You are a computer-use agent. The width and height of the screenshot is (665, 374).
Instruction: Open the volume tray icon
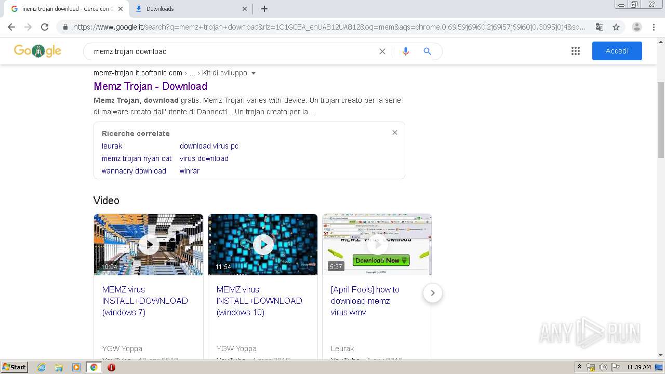click(x=603, y=367)
